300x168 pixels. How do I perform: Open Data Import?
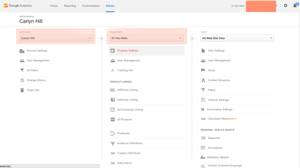pyautogui.click(x=125, y=163)
